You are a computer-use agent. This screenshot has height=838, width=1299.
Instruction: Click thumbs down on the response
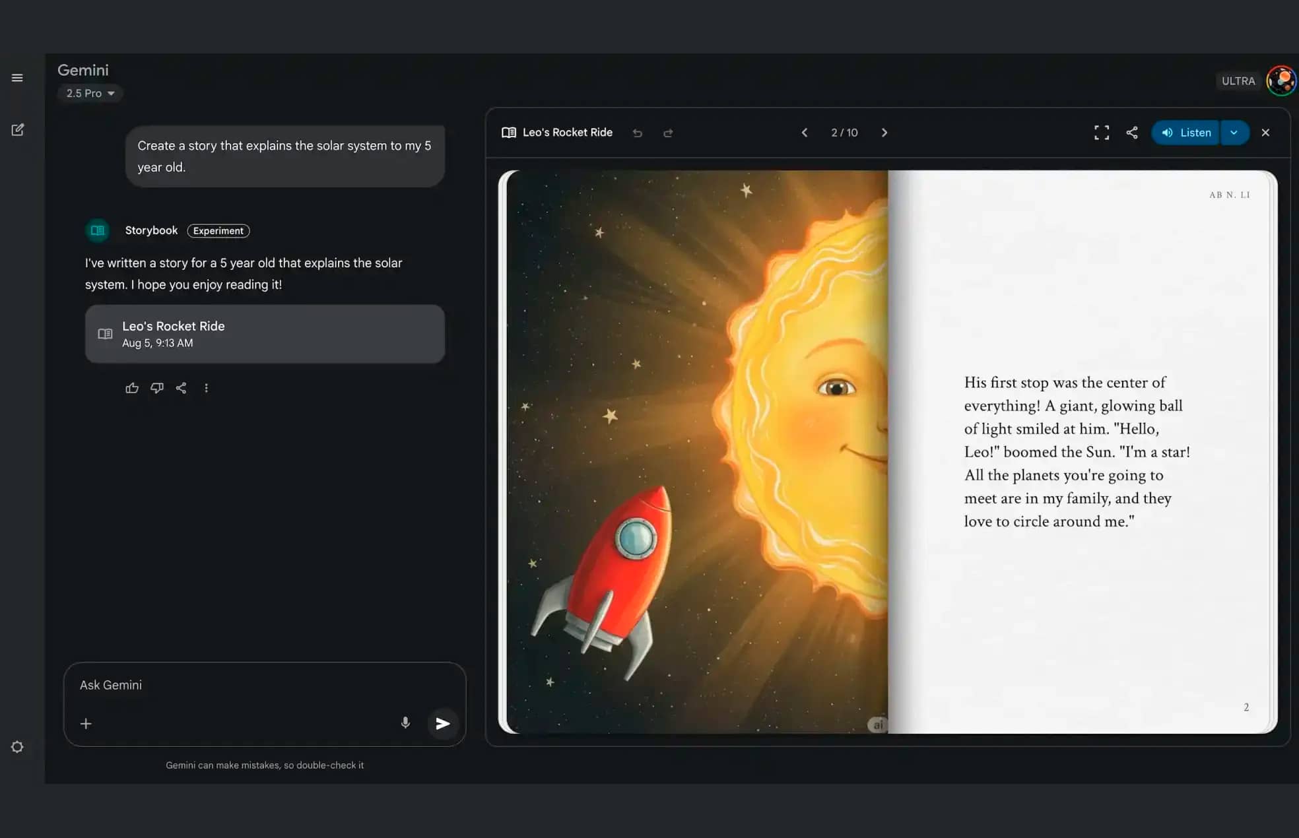pyautogui.click(x=156, y=388)
